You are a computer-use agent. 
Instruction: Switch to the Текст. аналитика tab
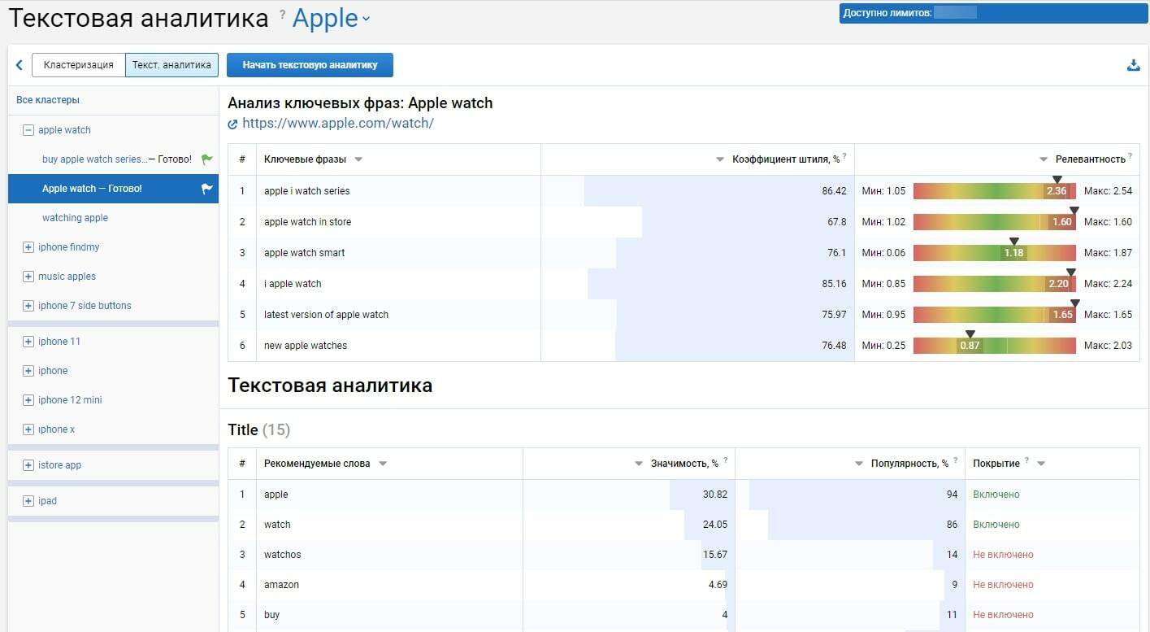point(171,65)
